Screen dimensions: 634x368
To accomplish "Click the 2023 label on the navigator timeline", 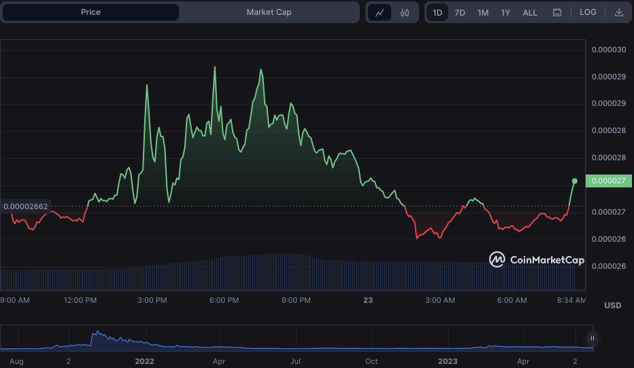I will [x=447, y=362].
